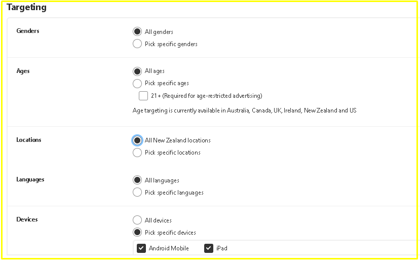This screenshot has width=420, height=261.
Task: Choose Pick specific ages option
Action: (137, 84)
